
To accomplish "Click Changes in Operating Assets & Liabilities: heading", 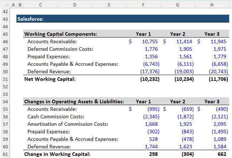I will (x=74, y=102).
